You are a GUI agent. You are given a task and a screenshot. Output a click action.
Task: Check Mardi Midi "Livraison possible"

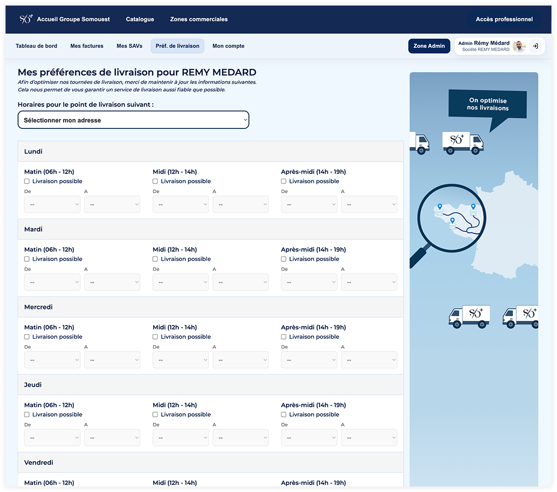coord(155,259)
